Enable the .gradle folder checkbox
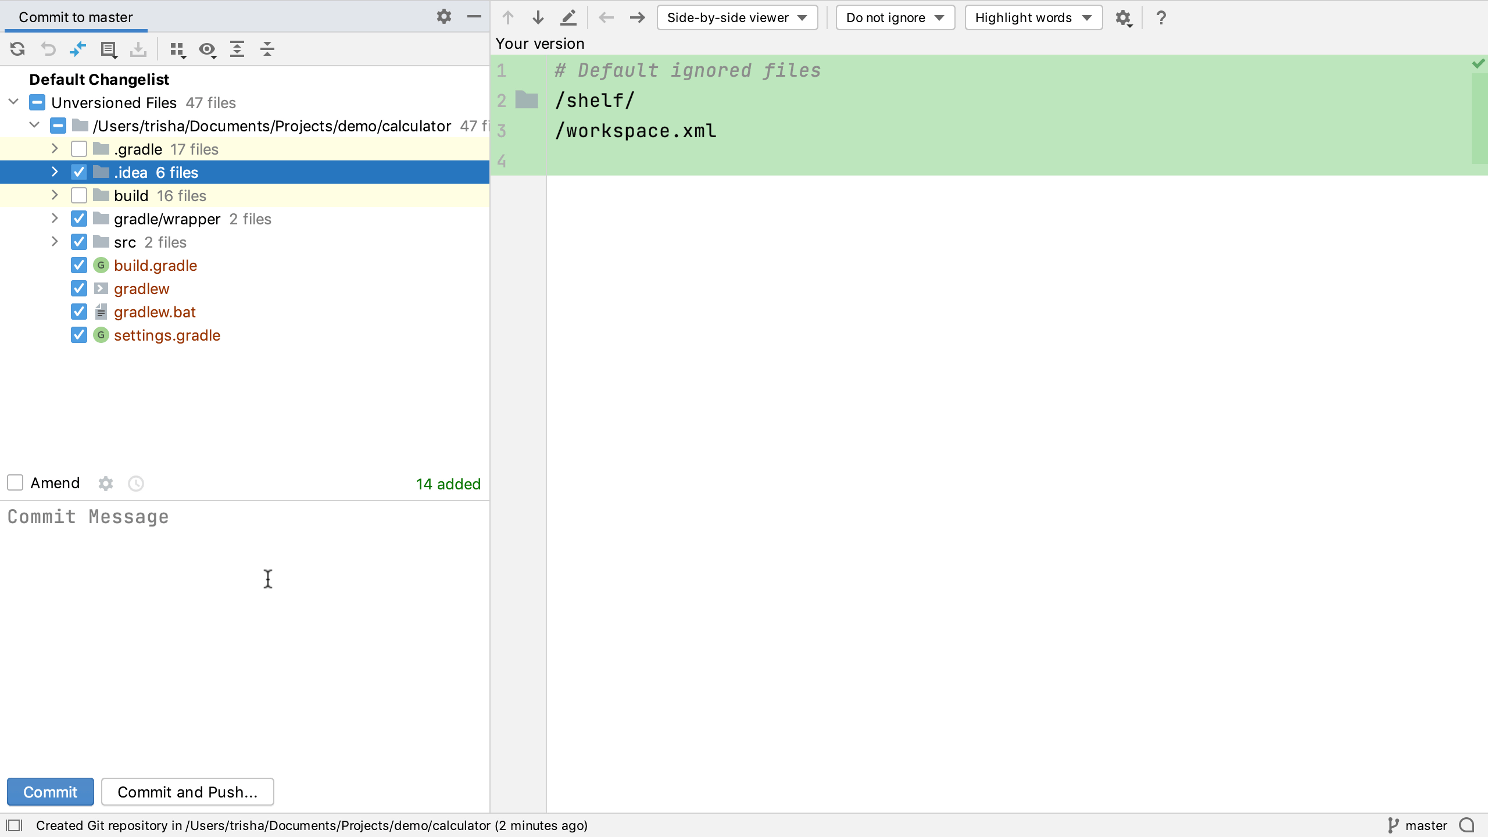1488x837 pixels. [x=79, y=149]
